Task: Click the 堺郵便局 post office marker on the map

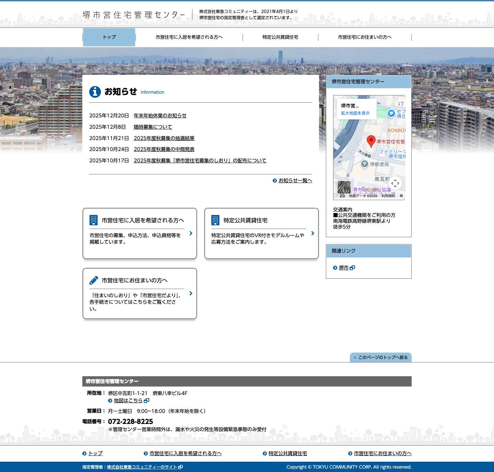Action: pos(365,163)
